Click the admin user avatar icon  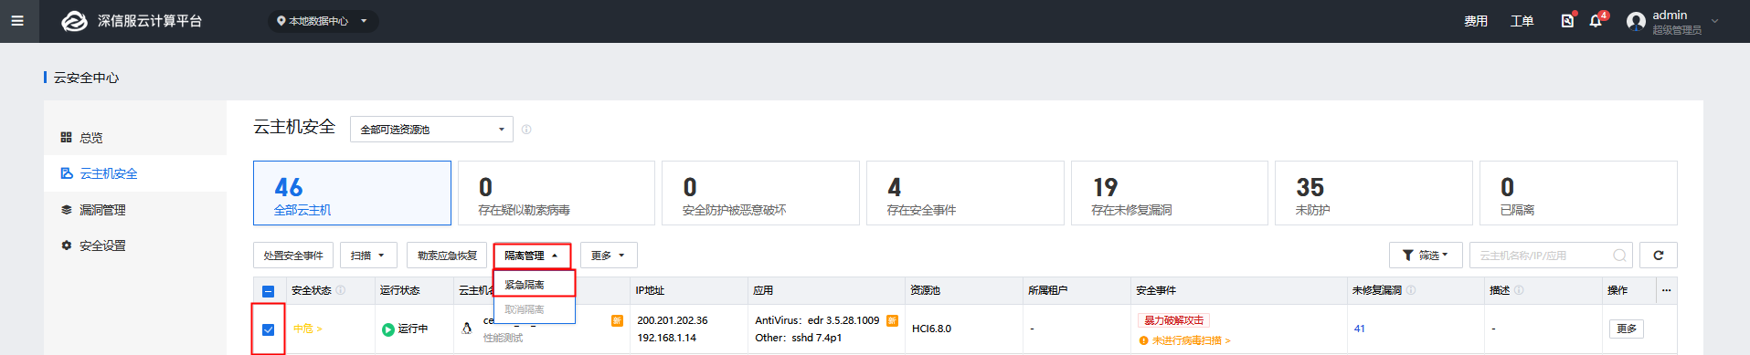point(1636,21)
